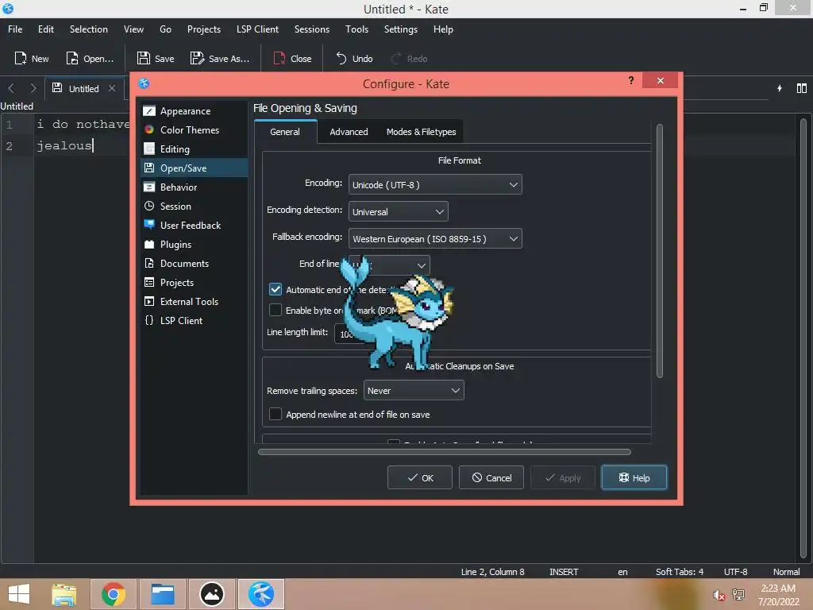Click the muted volume tray icon
Viewport: 813px width, 610px height.
click(719, 595)
